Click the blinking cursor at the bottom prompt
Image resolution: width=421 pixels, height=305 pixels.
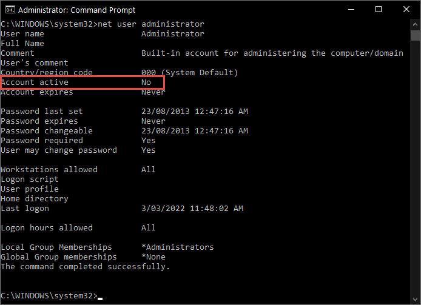(x=100, y=298)
